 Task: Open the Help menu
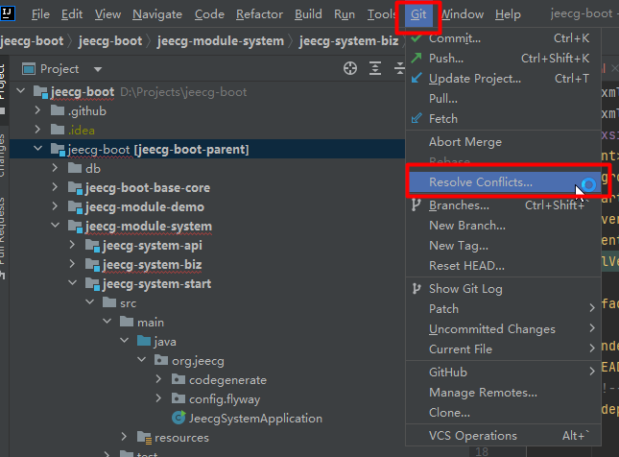point(508,14)
